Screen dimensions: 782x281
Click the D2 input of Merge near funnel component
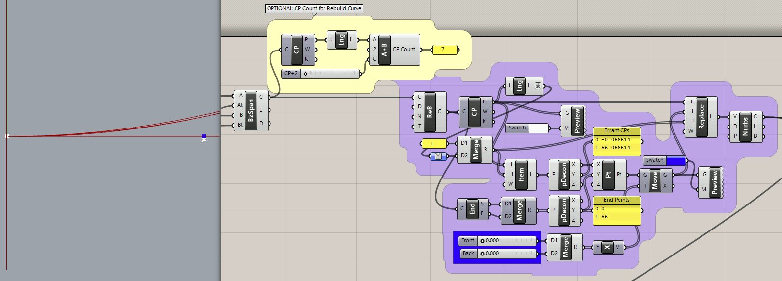click(x=464, y=155)
